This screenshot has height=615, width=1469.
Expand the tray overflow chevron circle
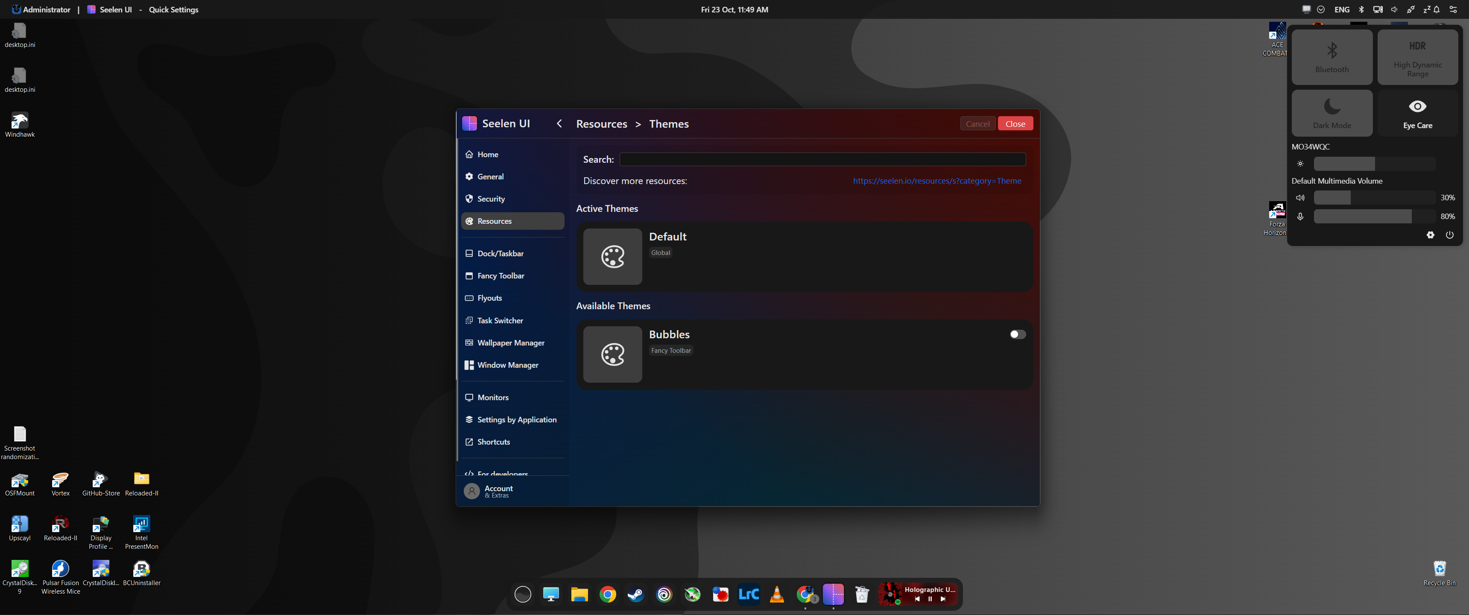pos(1321,9)
